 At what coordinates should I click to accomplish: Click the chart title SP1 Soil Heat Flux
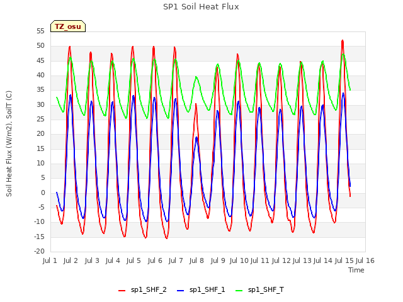(201, 7)
